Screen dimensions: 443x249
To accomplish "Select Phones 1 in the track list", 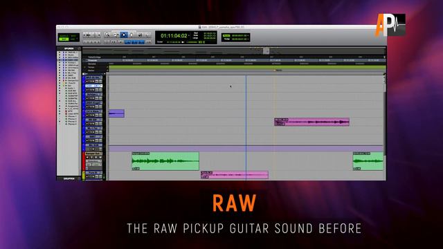I will [72, 116].
